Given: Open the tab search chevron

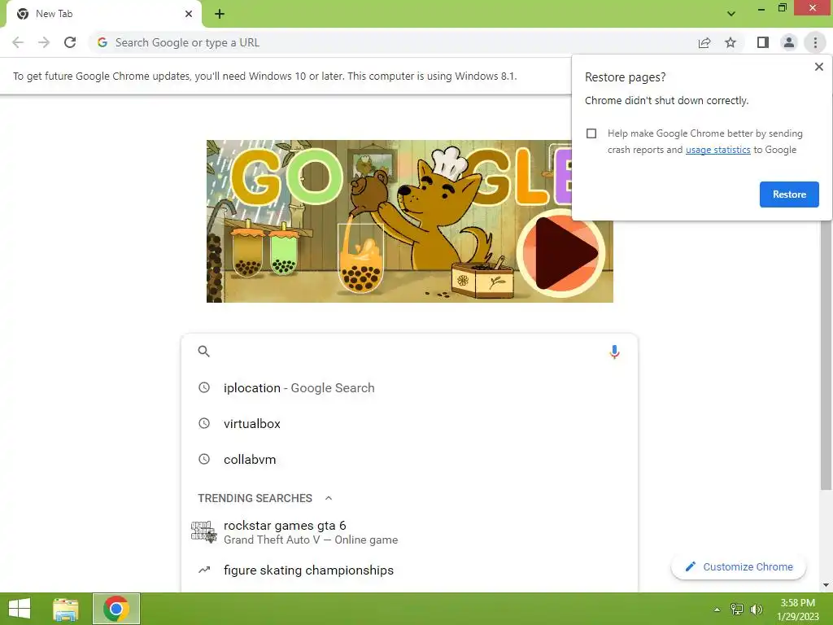Looking at the screenshot, I should click(731, 14).
